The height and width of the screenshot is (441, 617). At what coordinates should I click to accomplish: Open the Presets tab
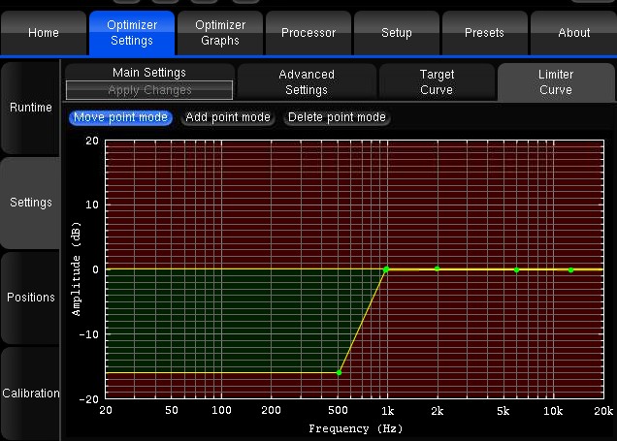pos(484,33)
